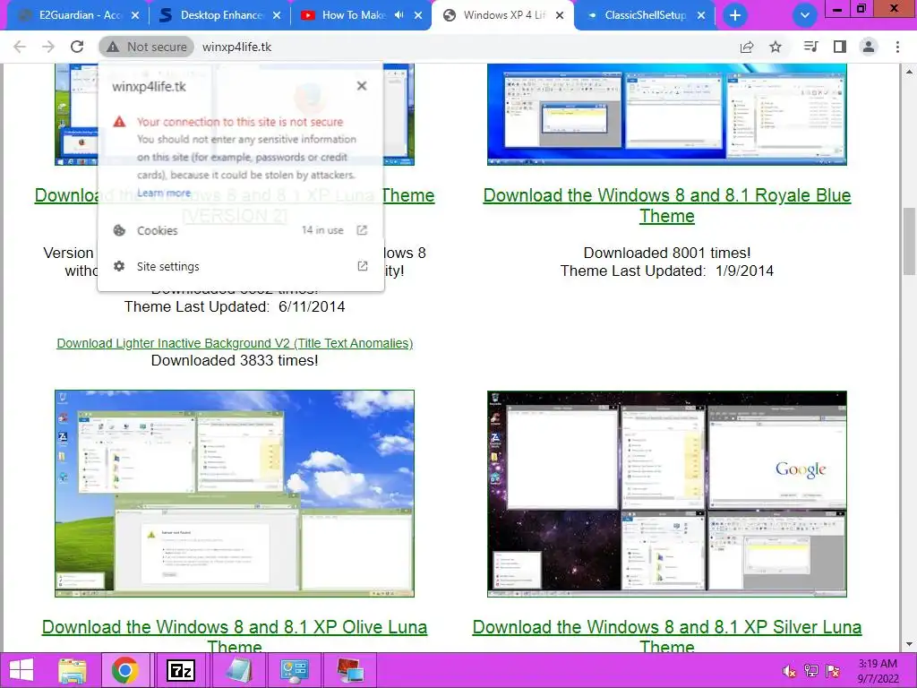The width and height of the screenshot is (917, 688).
Task: Open the tab search dropdown
Action: pos(805,15)
